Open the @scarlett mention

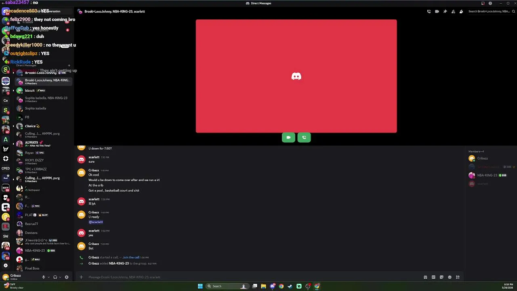click(x=96, y=222)
